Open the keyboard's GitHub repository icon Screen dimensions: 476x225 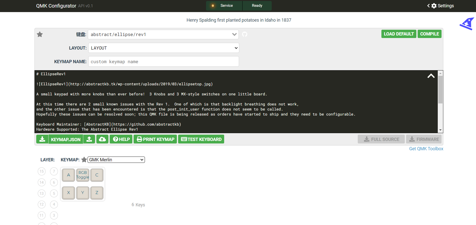click(245, 34)
